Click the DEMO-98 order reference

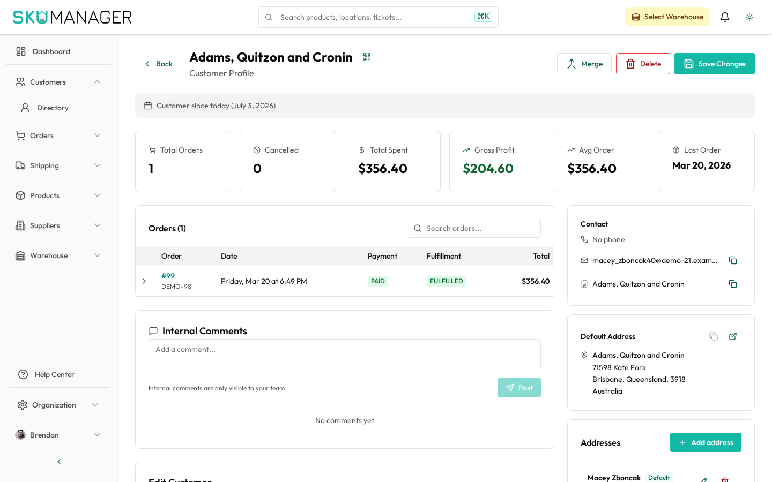click(176, 287)
